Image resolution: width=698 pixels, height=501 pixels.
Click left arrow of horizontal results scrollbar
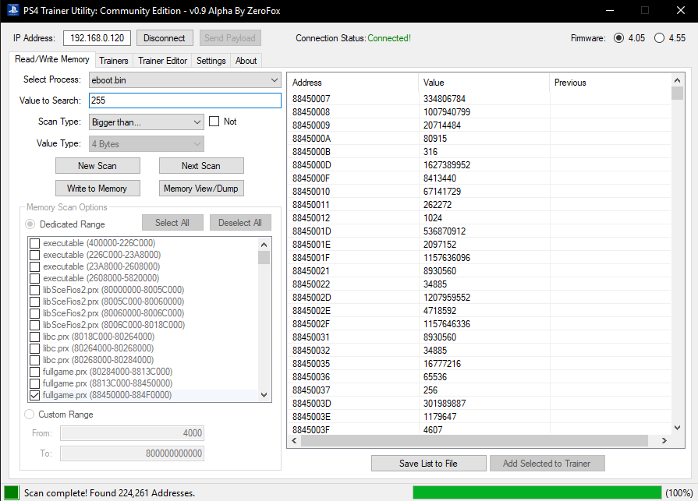(x=294, y=440)
